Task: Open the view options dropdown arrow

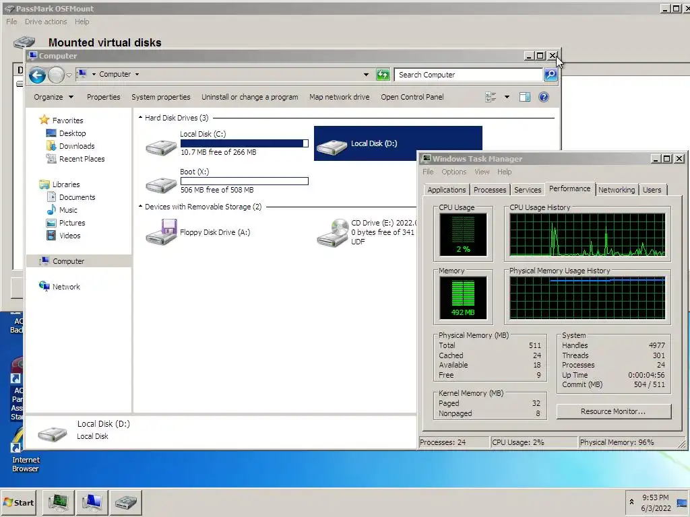Action: 507,97
